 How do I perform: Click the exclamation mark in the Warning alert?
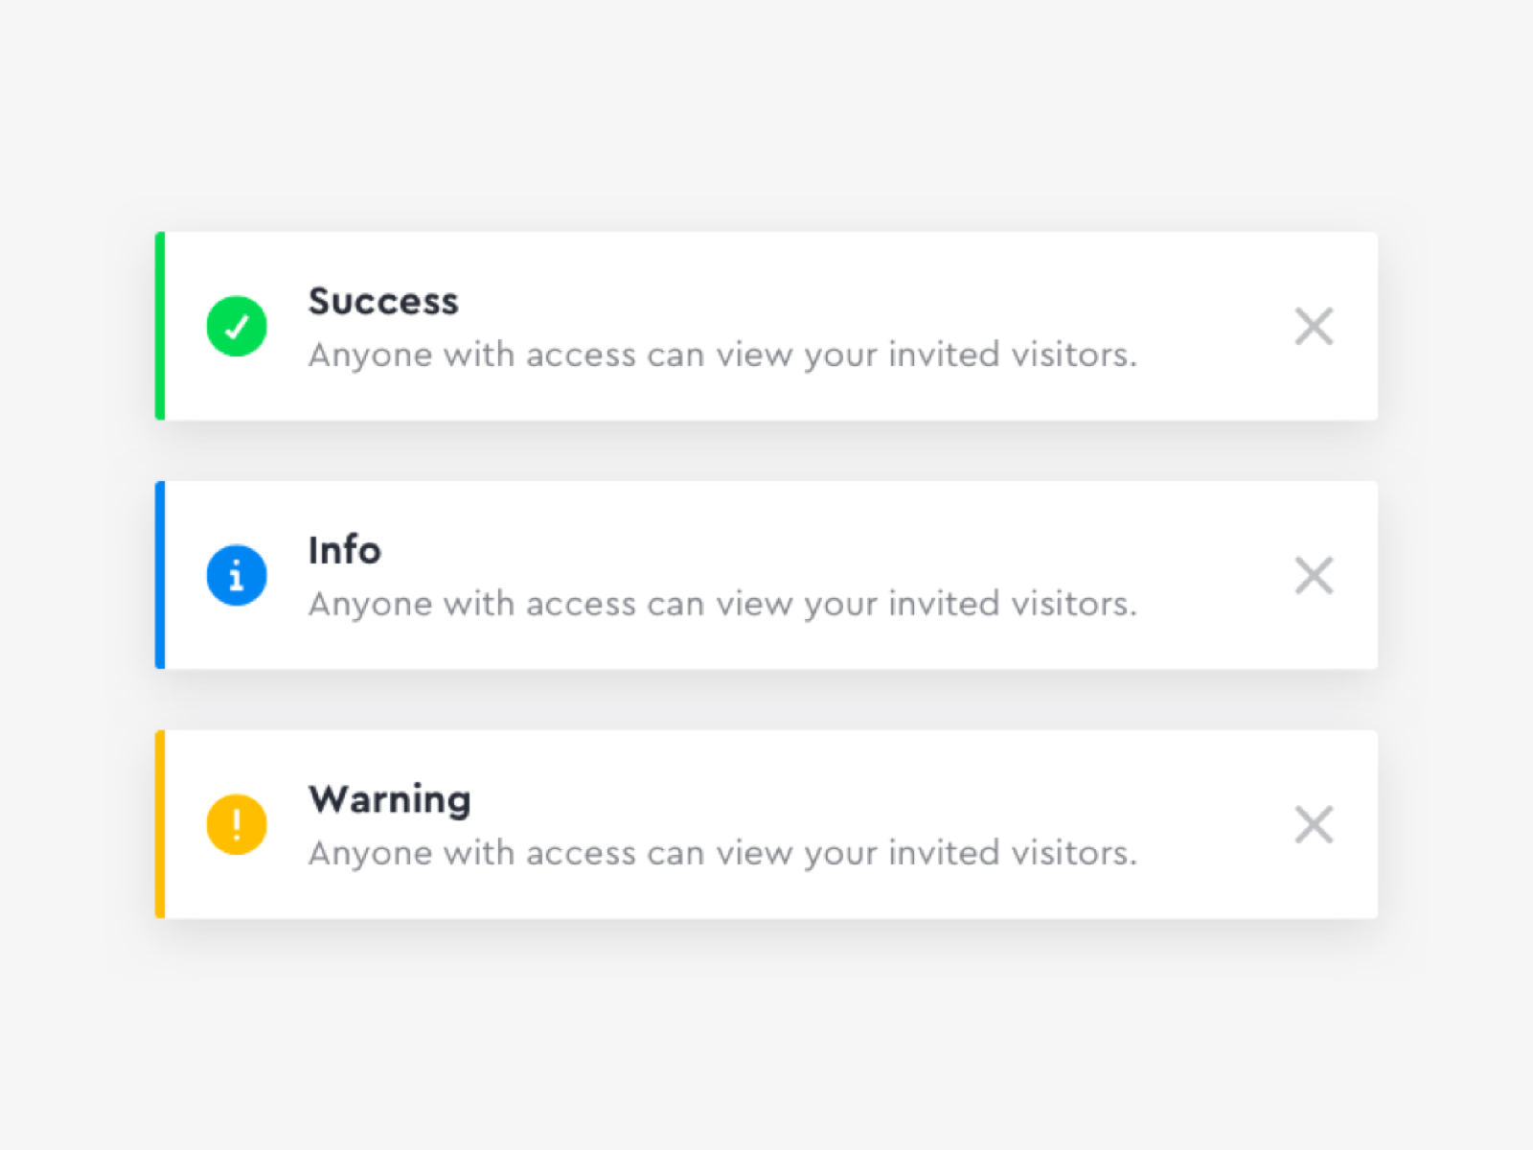(236, 824)
